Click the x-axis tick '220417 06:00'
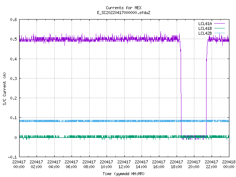This screenshot has width=236, height=177. click(71, 164)
